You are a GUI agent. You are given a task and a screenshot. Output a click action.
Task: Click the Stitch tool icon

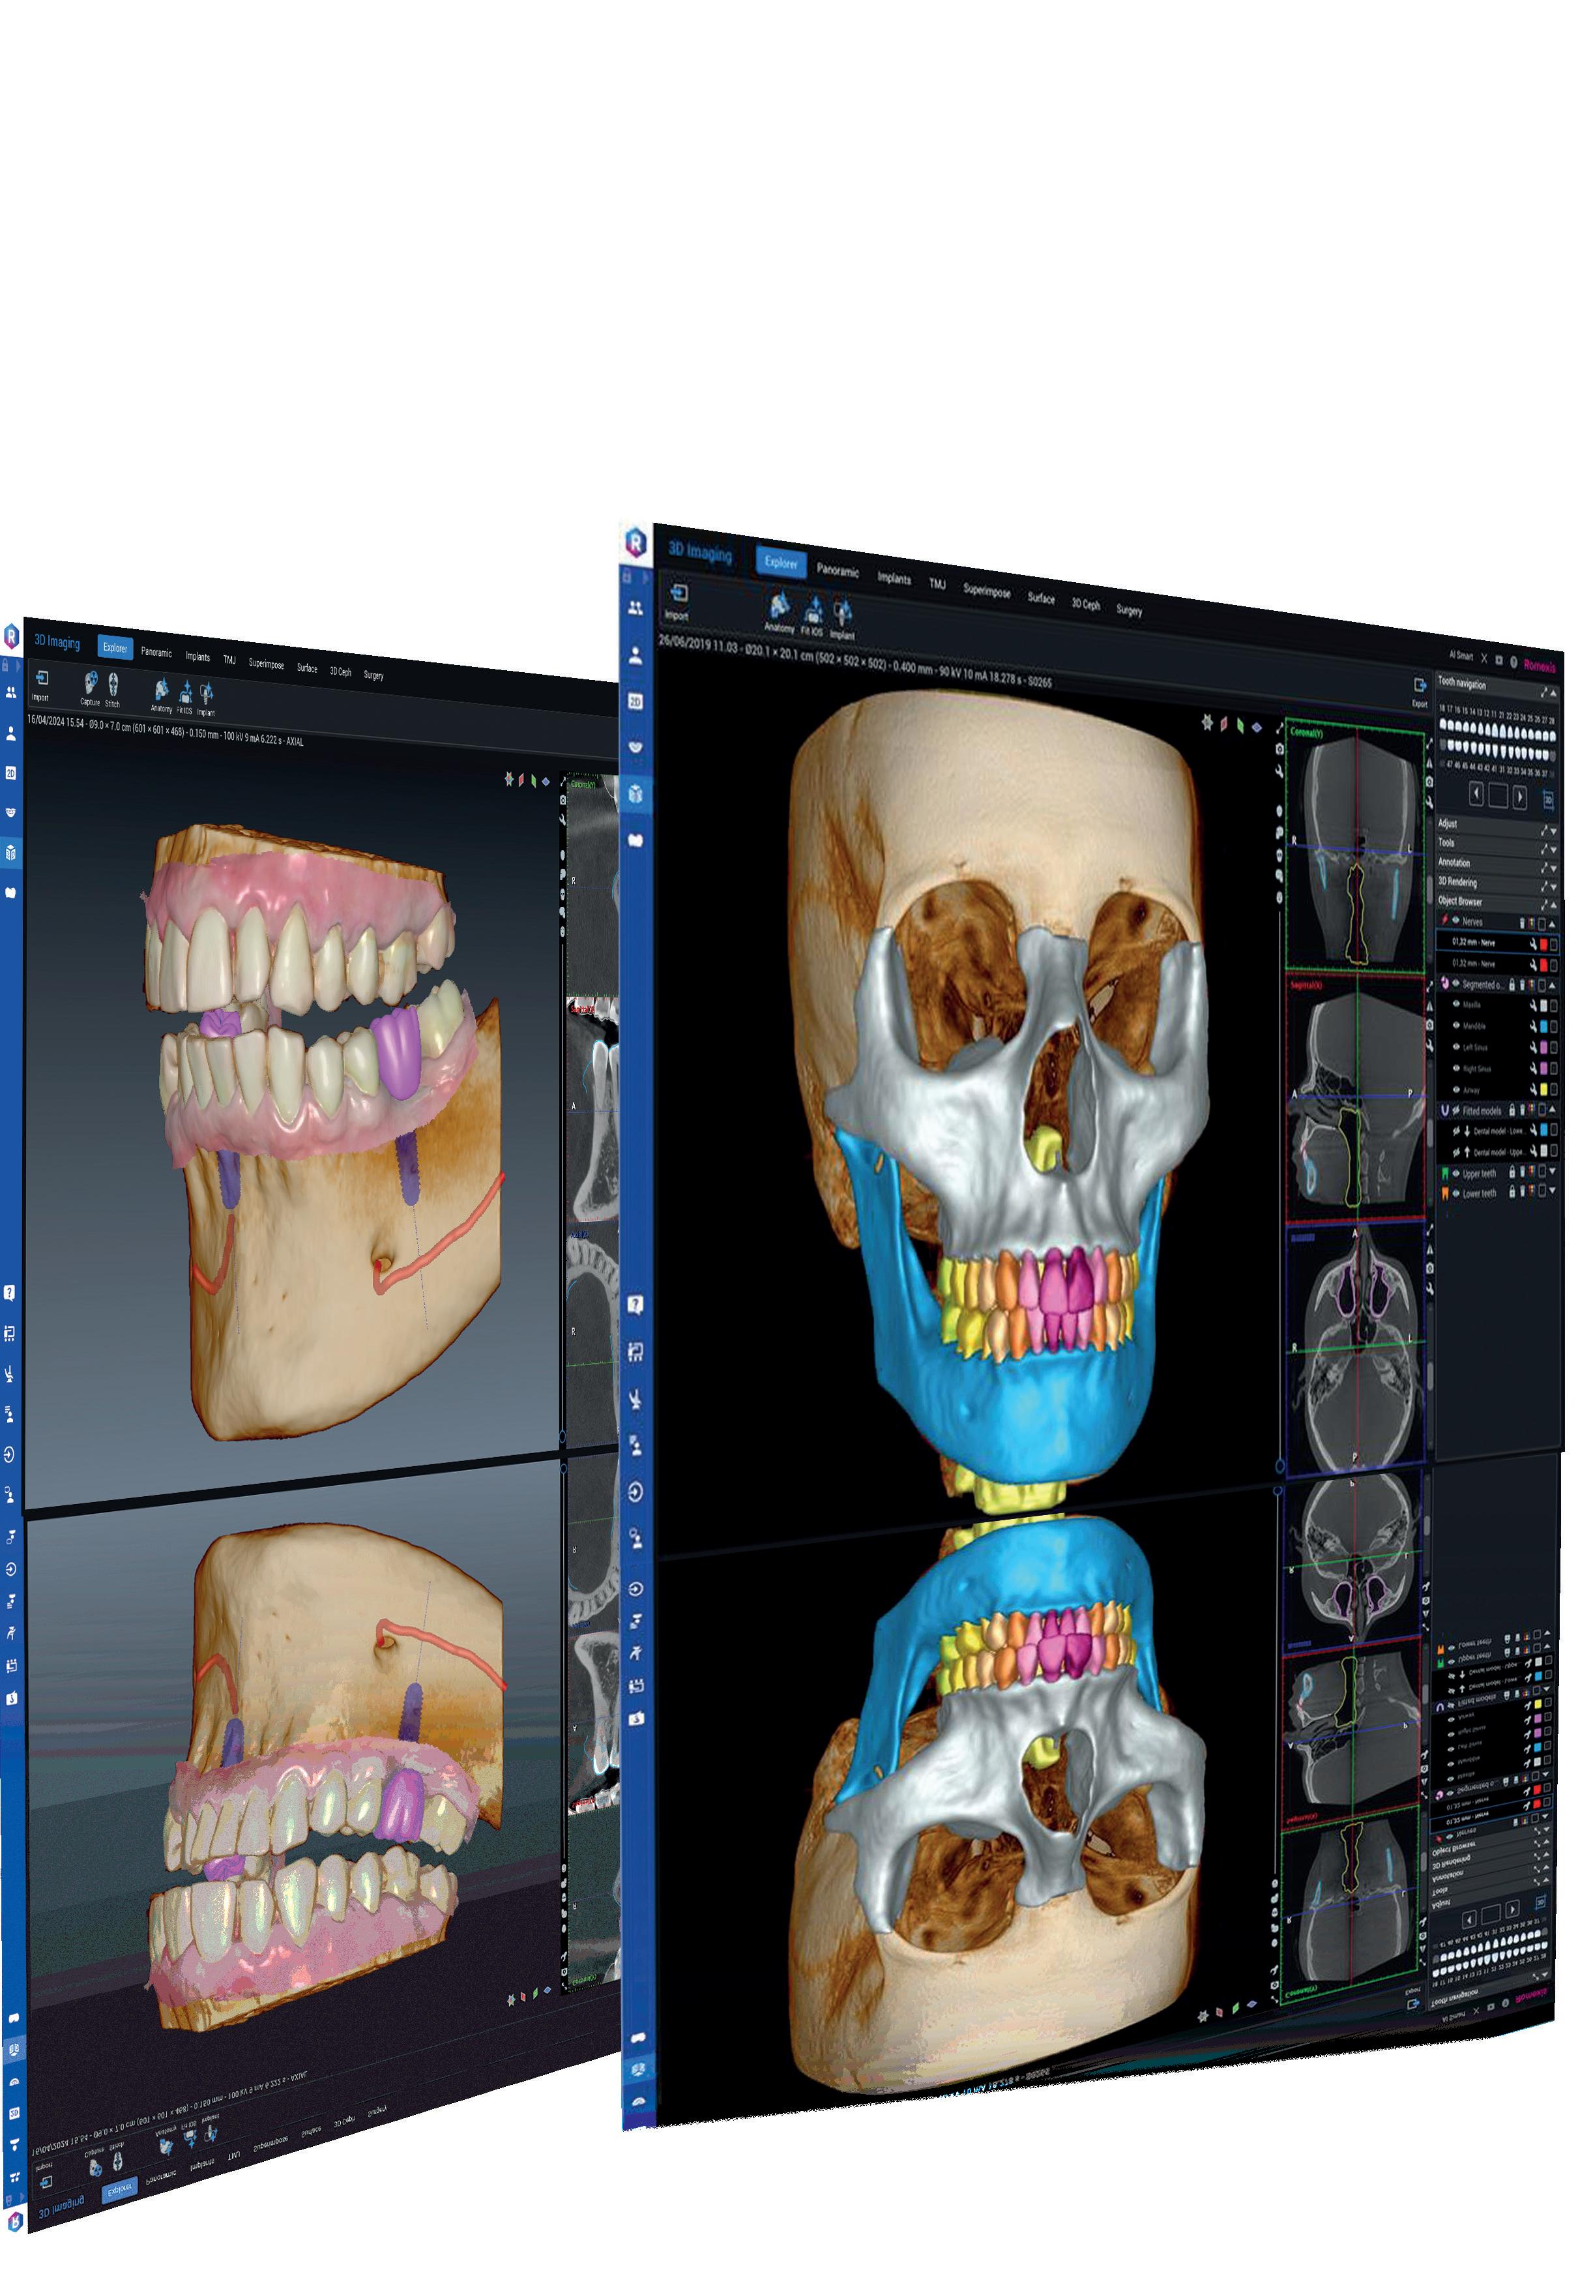(x=113, y=683)
